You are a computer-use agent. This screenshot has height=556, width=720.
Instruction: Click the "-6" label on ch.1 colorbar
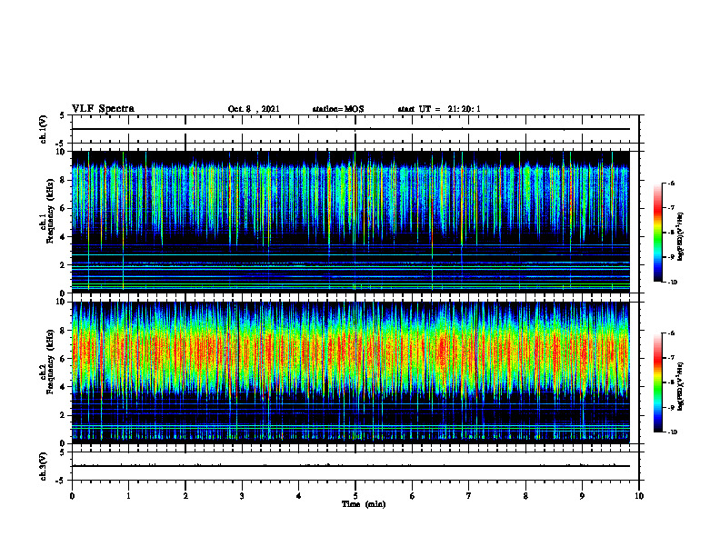point(670,183)
